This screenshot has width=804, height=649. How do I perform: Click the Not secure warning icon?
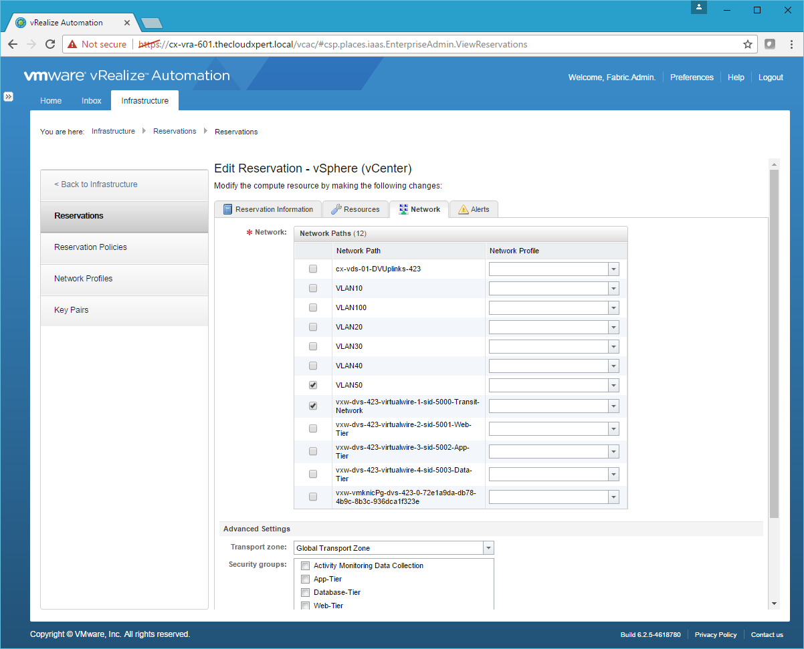coord(72,44)
